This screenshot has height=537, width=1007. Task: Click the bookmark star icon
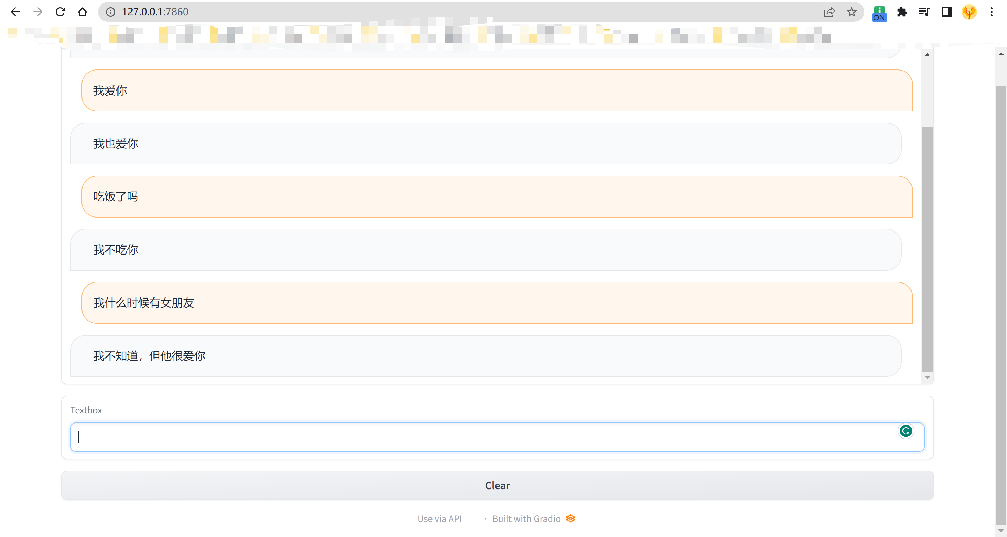point(852,12)
